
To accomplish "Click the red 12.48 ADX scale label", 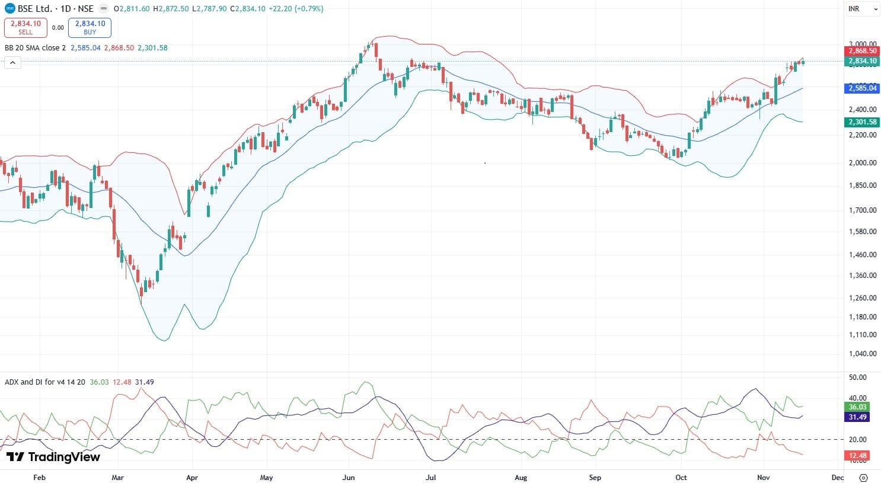I will point(857,456).
